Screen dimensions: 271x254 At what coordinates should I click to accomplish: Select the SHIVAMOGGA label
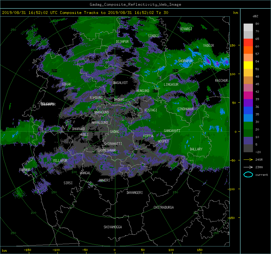113,227
